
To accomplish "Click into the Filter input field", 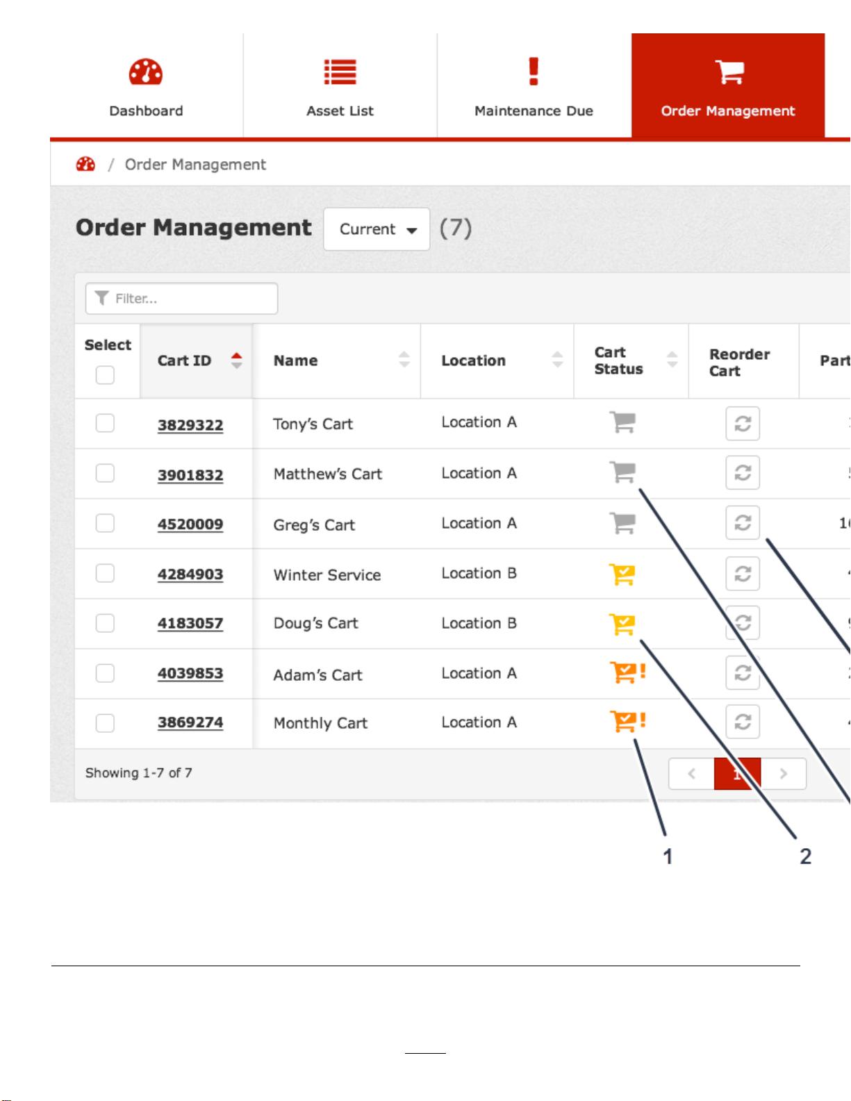I will pyautogui.click(x=181, y=299).
